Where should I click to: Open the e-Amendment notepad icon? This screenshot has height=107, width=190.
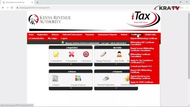point(56,54)
